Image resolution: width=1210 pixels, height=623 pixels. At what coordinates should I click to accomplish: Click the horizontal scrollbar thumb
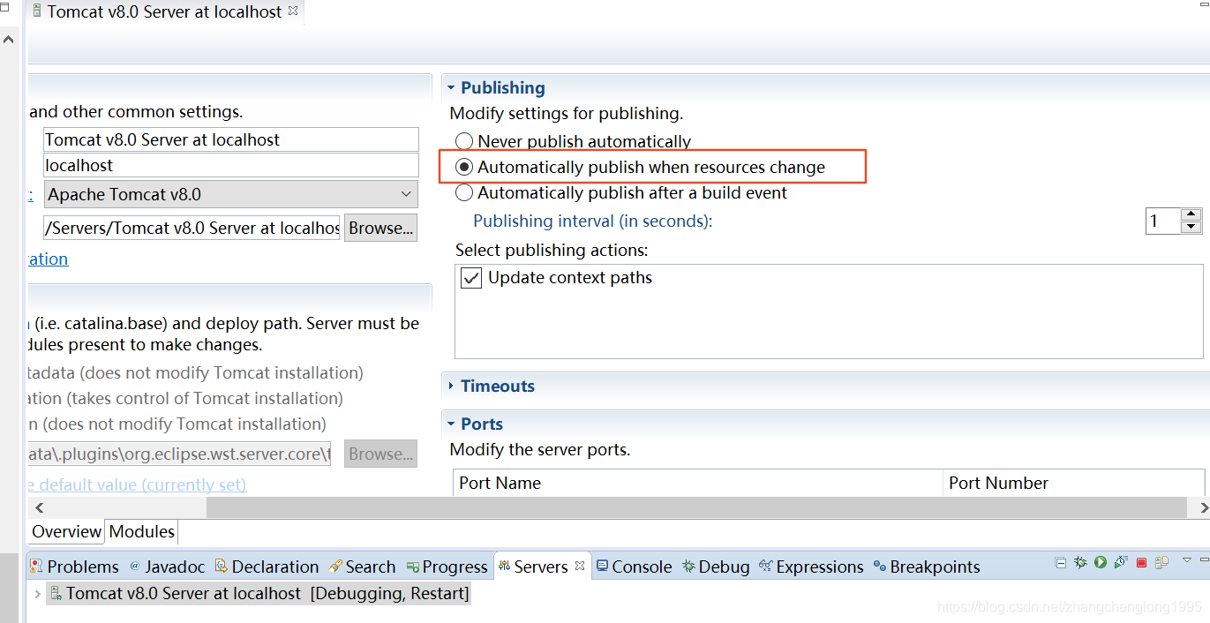[697, 507]
